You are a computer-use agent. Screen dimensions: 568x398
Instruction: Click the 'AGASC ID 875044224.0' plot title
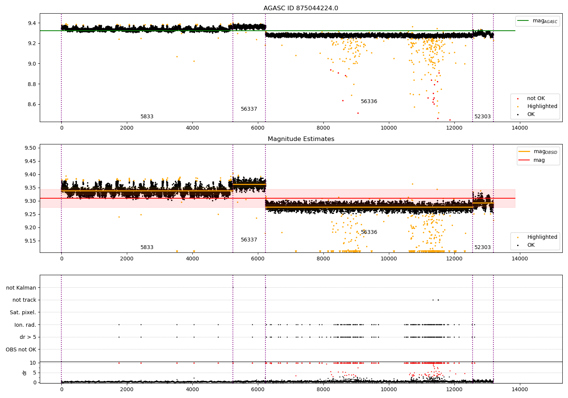click(x=301, y=8)
